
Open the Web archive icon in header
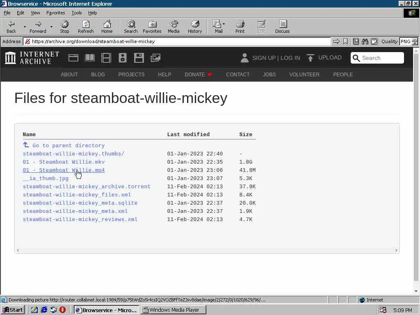73,58
